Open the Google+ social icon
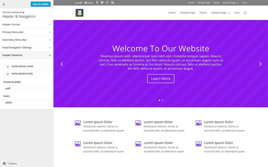 coord(107,3)
